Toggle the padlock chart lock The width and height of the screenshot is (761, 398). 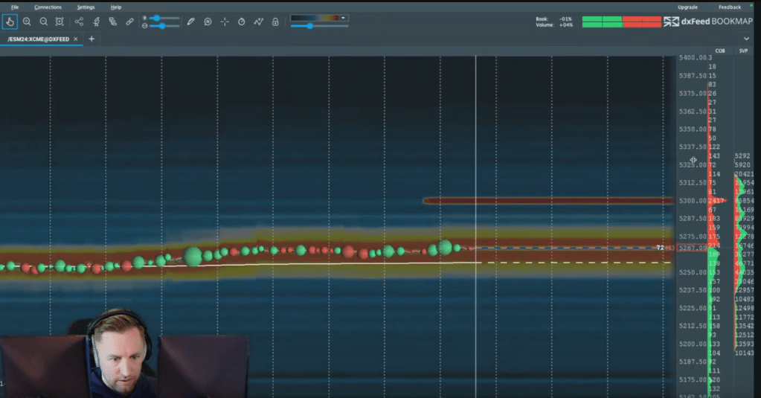pyautogui.click(x=275, y=22)
